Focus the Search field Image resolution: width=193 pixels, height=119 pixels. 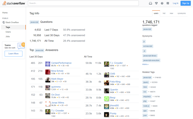coord(83,3)
